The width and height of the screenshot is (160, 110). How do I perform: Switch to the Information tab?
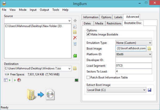tap(91, 17)
